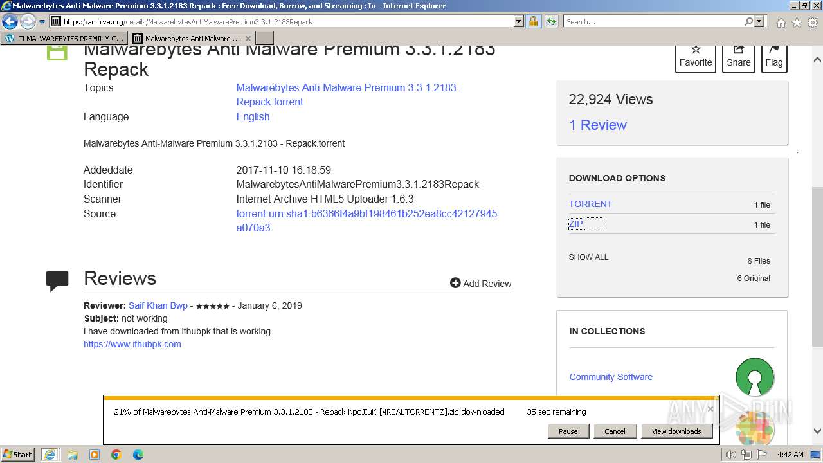Image resolution: width=823 pixels, height=463 pixels.
Task: Refresh the page with reload icon
Action: [552, 21]
